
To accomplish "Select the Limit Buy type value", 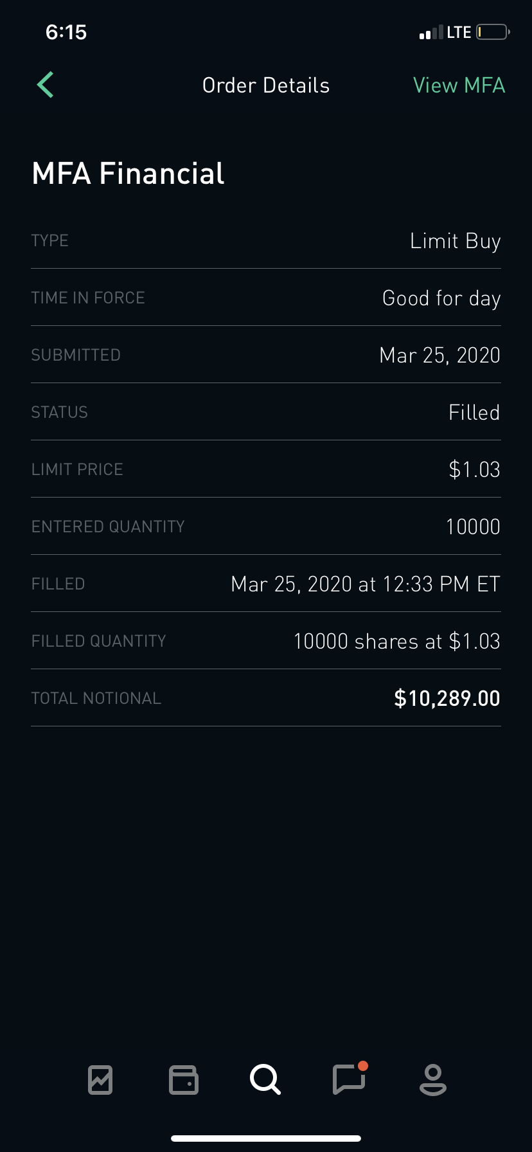I will point(455,241).
